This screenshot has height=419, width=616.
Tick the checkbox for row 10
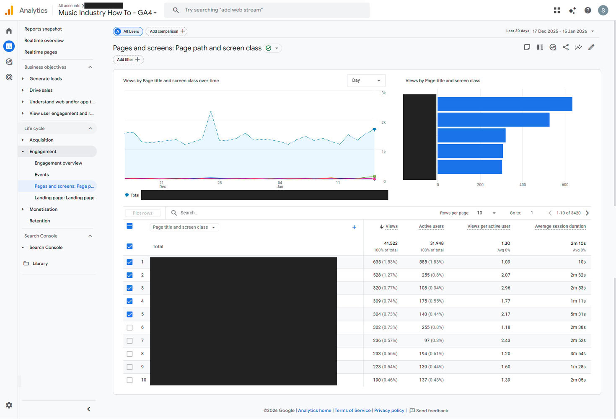click(129, 380)
